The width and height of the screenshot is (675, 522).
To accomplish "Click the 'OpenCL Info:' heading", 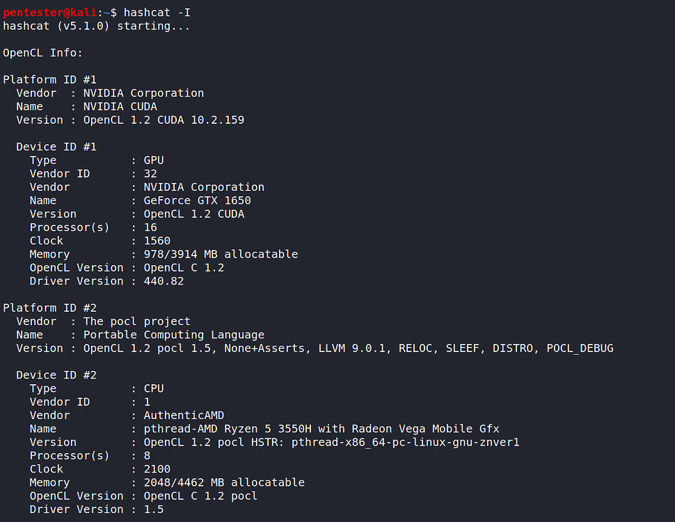I will 42,52.
